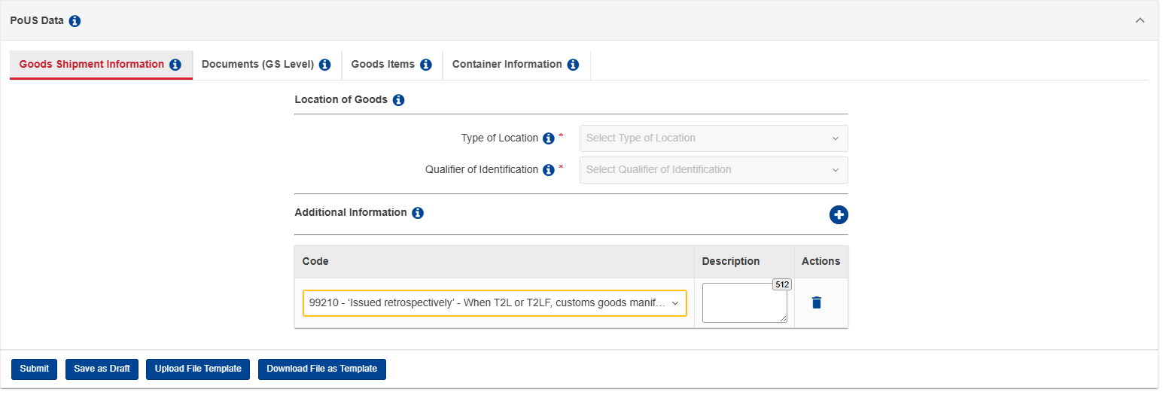Open Qualifier of Identification info icon
Screen dimensions: 1166x398
click(x=549, y=170)
